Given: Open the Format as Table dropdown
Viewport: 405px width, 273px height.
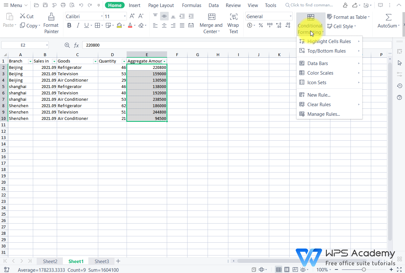Looking at the screenshot, I should 349,17.
